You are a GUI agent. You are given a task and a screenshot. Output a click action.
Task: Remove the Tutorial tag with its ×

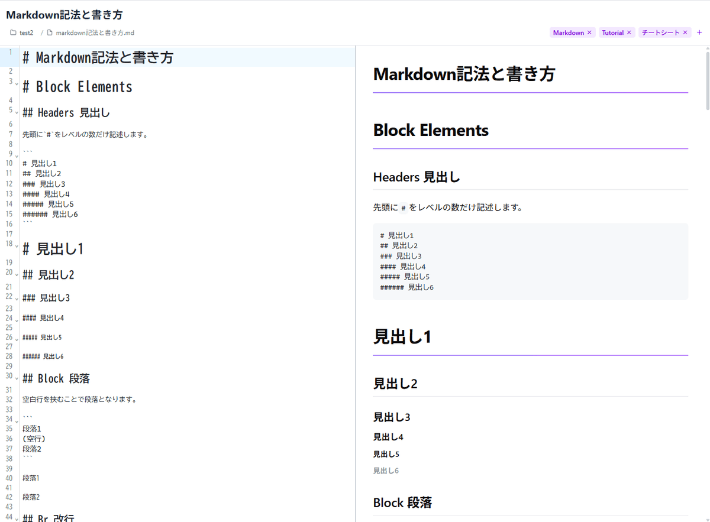click(629, 33)
